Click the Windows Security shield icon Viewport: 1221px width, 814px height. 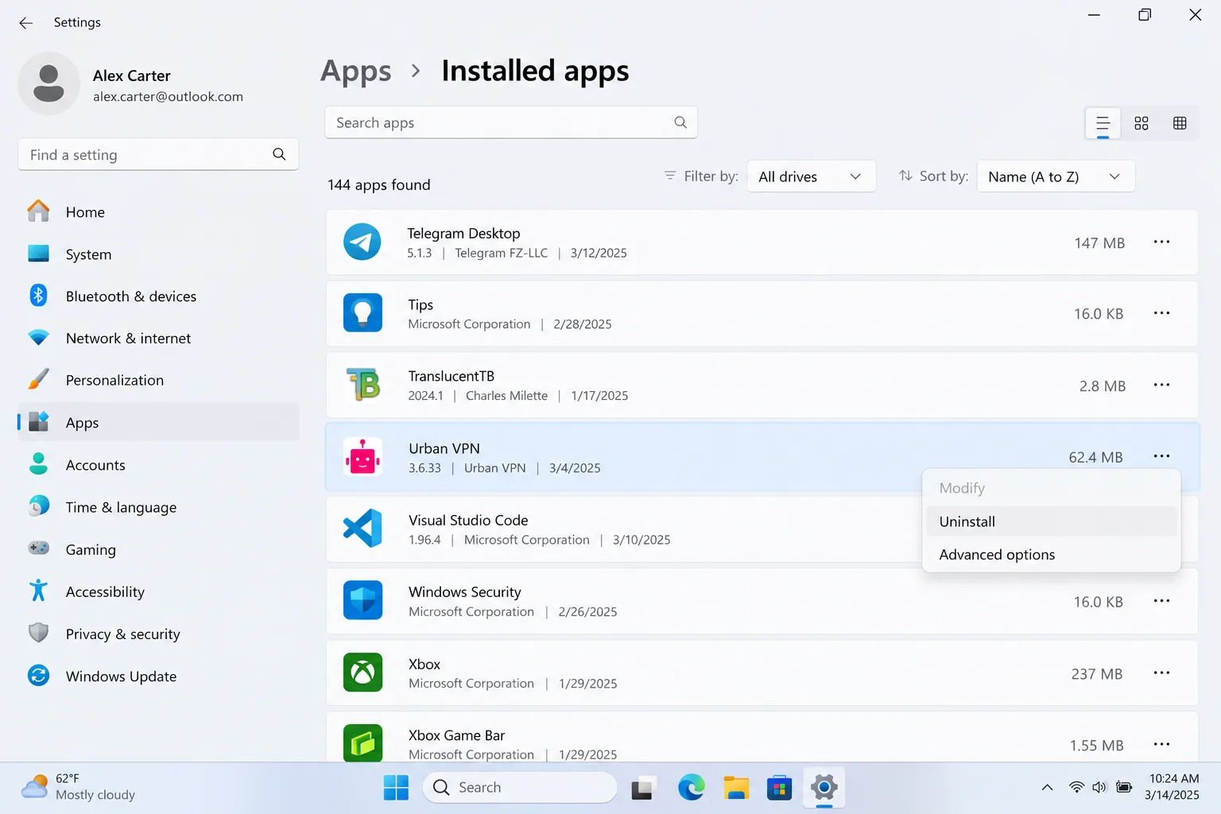pyautogui.click(x=362, y=600)
